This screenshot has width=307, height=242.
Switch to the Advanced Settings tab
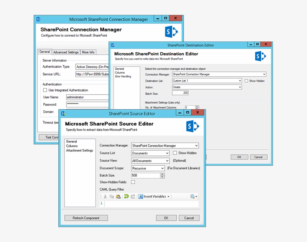coord(66,52)
